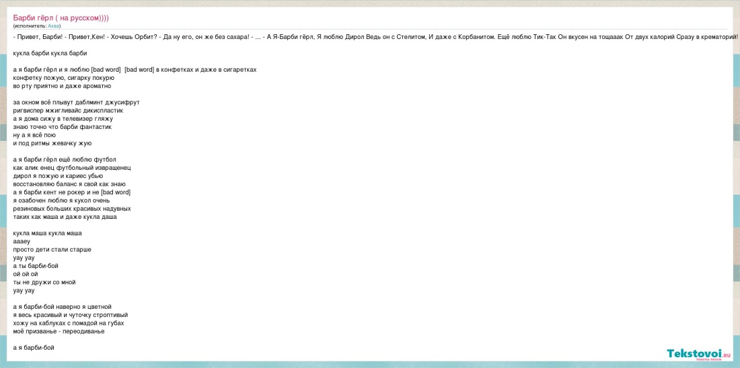
Task: Select the line ты не дружи со мной
Action: tap(44, 282)
